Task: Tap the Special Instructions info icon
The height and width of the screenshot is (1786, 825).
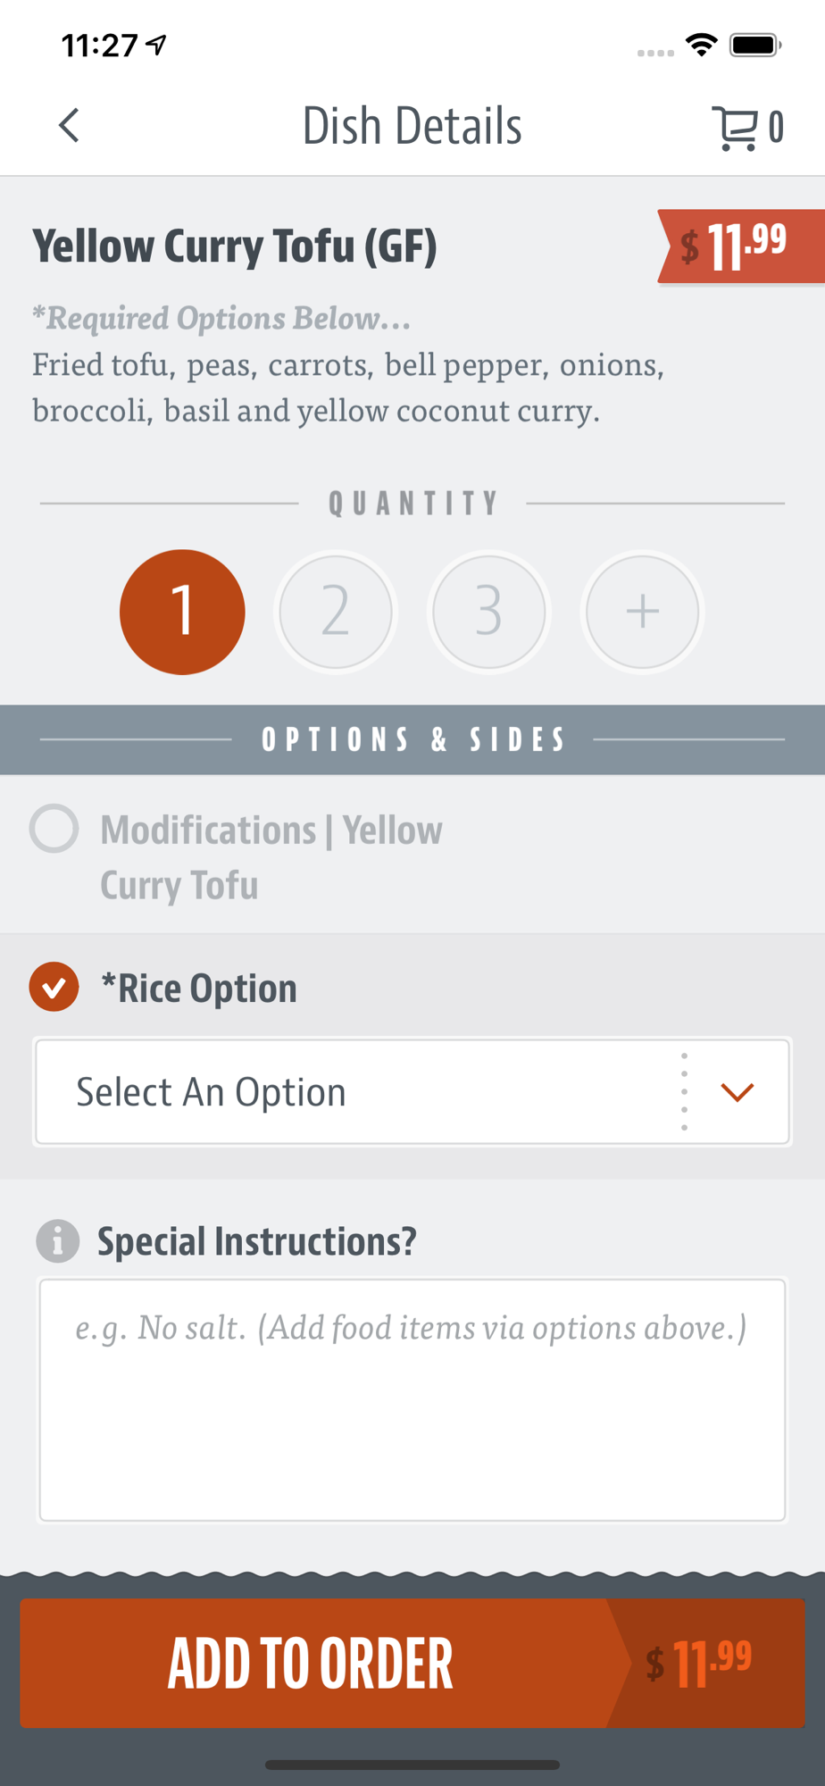Action: pos(58,1241)
